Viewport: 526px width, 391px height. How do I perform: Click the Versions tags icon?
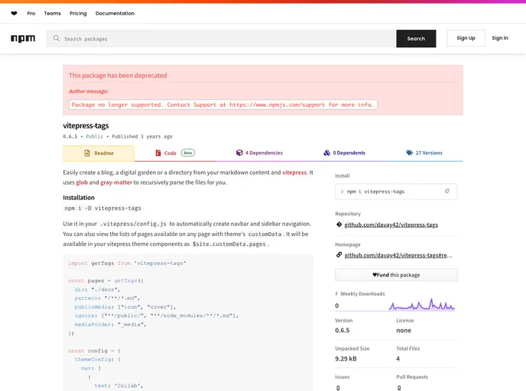tap(409, 153)
